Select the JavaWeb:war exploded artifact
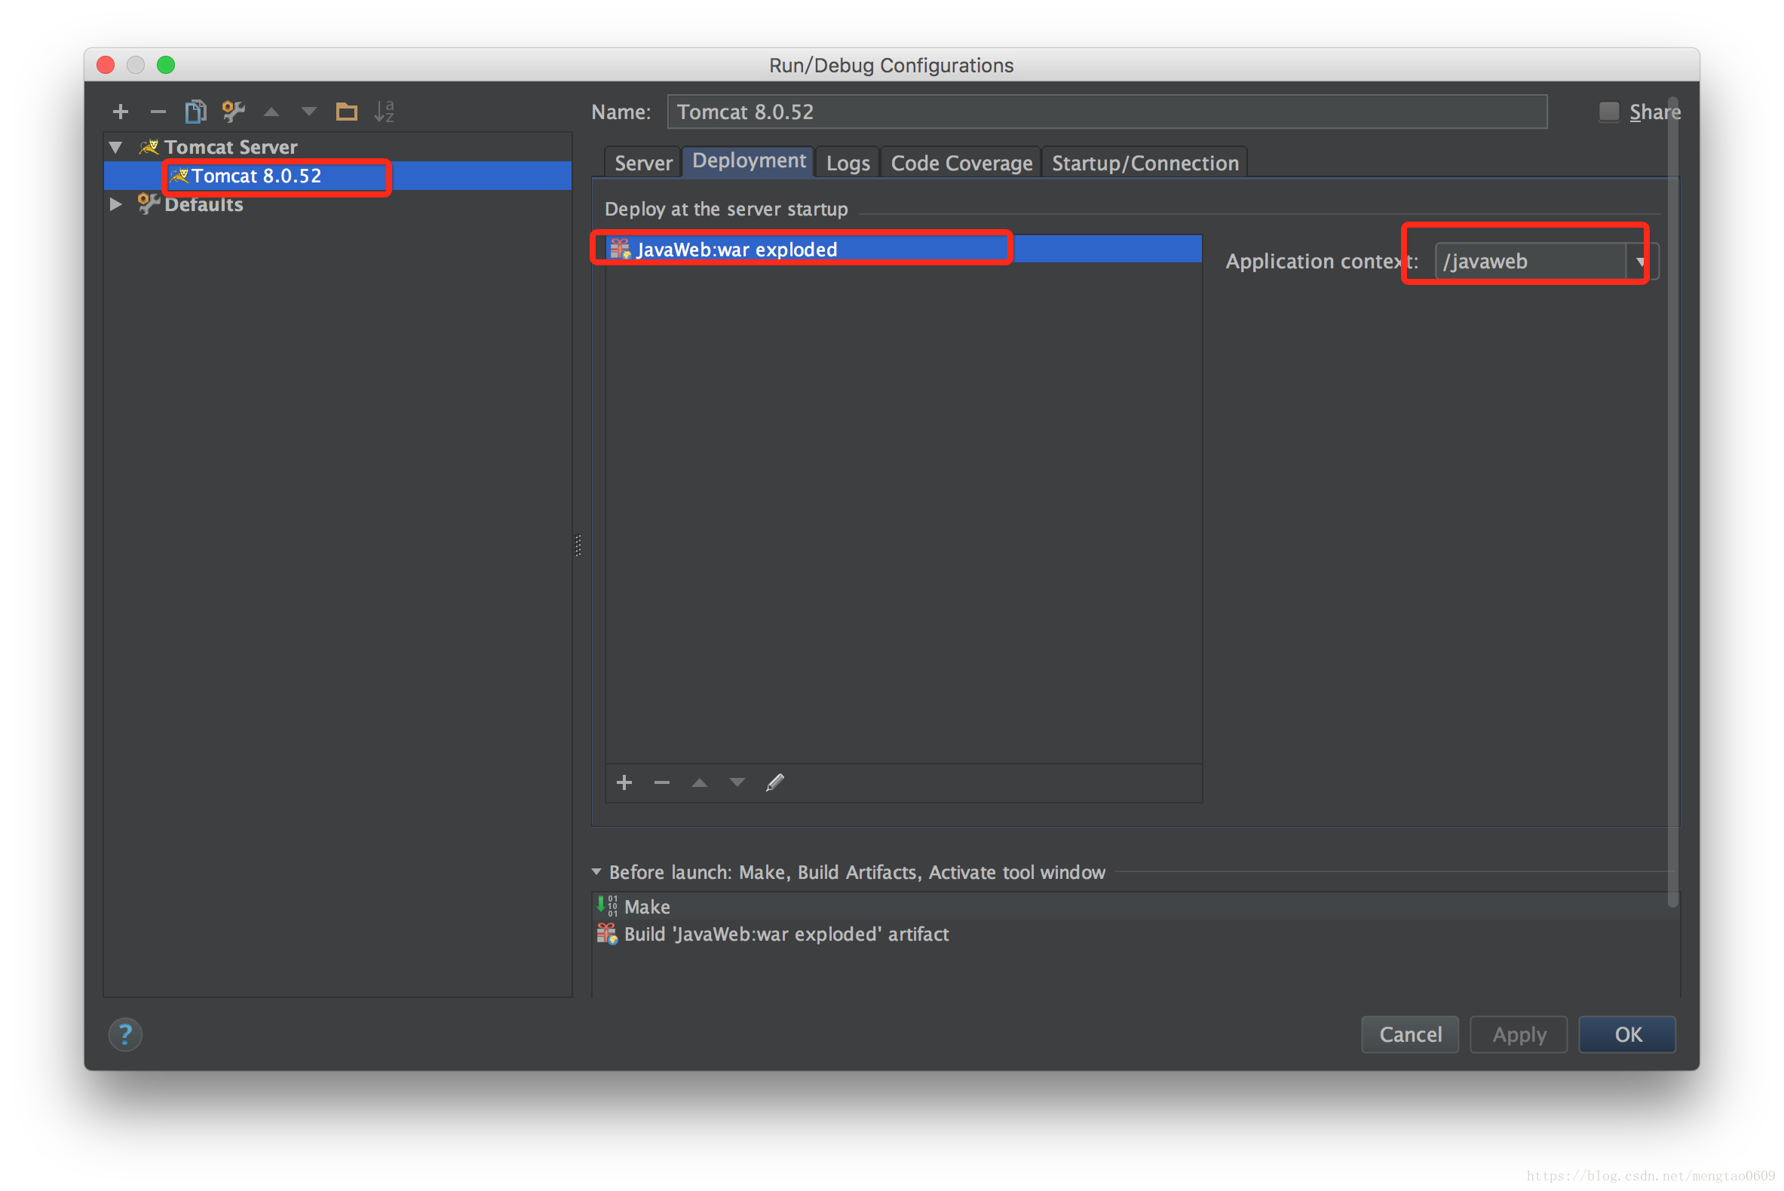This screenshot has height=1191, width=1784. coord(904,250)
